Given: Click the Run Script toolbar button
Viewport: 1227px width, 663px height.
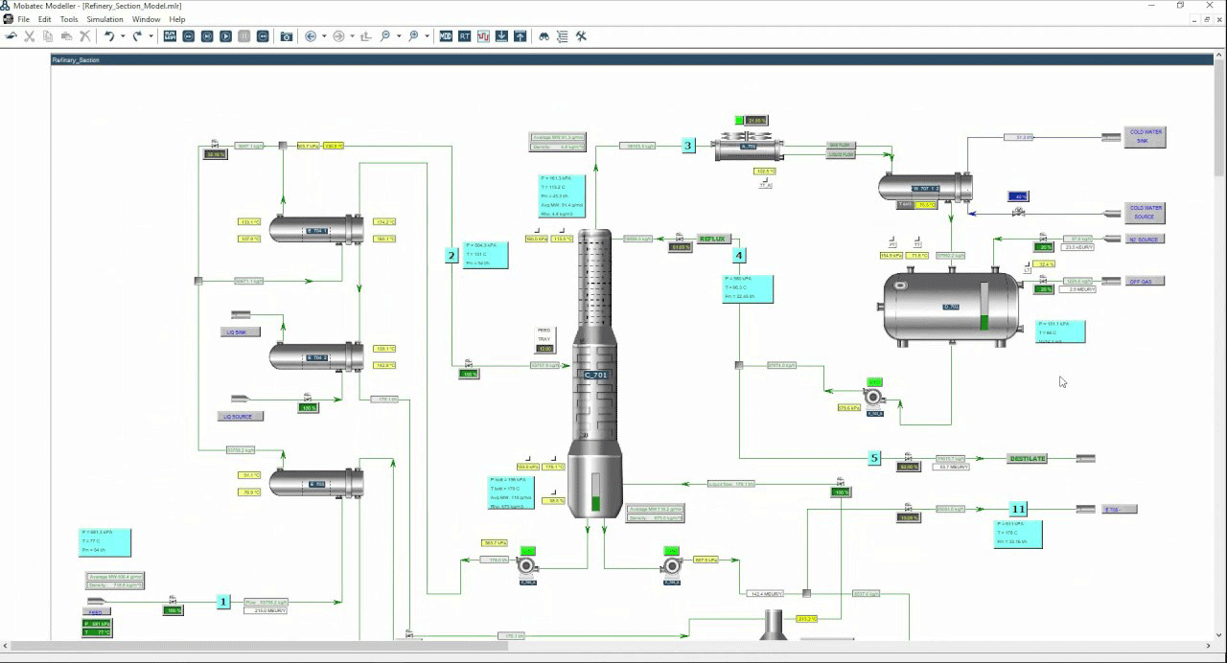Looking at the screenshot, I should (x=170, y=36).
